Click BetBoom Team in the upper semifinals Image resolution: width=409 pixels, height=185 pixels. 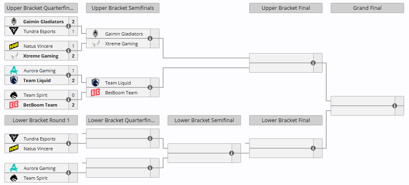[x=121, y=93]
